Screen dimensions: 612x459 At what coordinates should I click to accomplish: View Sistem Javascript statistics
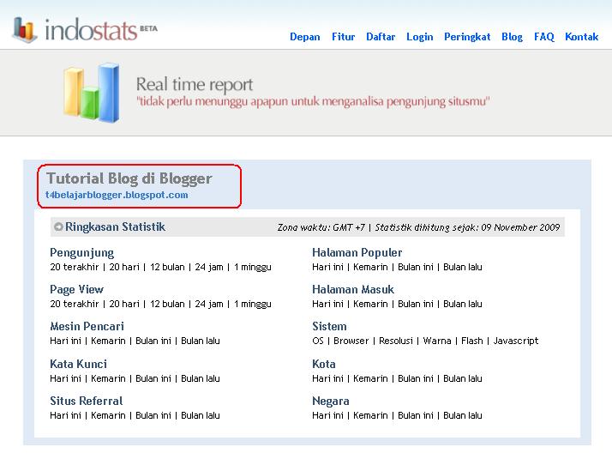tap(516, 341)
